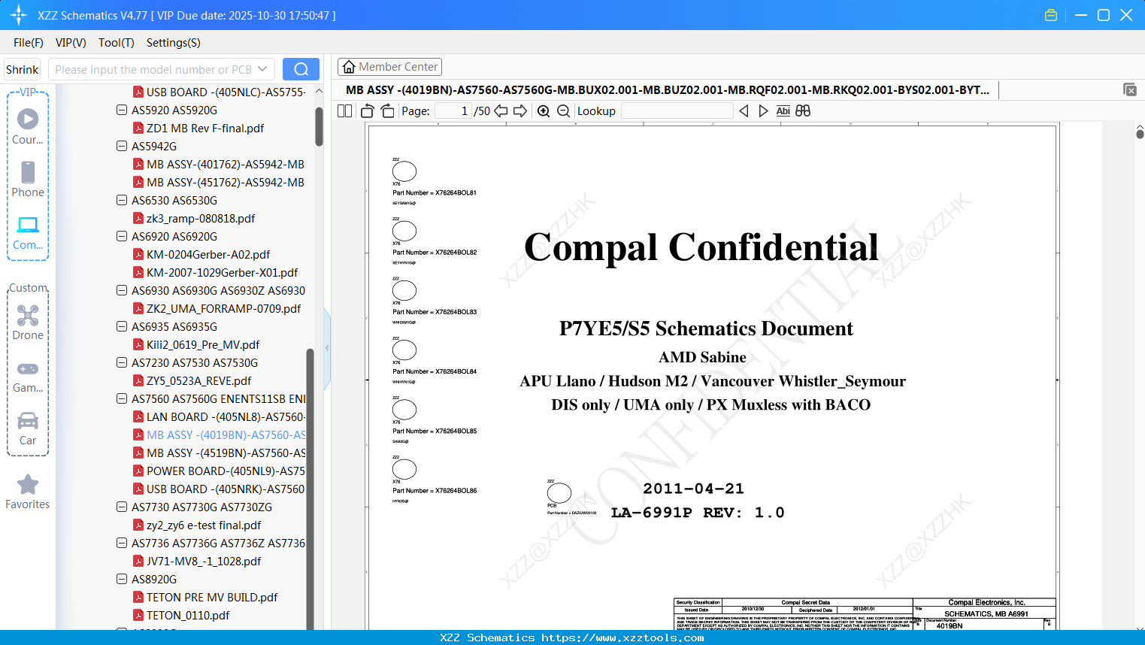Click the file tree lower scrollbar thumb
This screenshot has height=645, width=1145.
(x=310, y=489)
